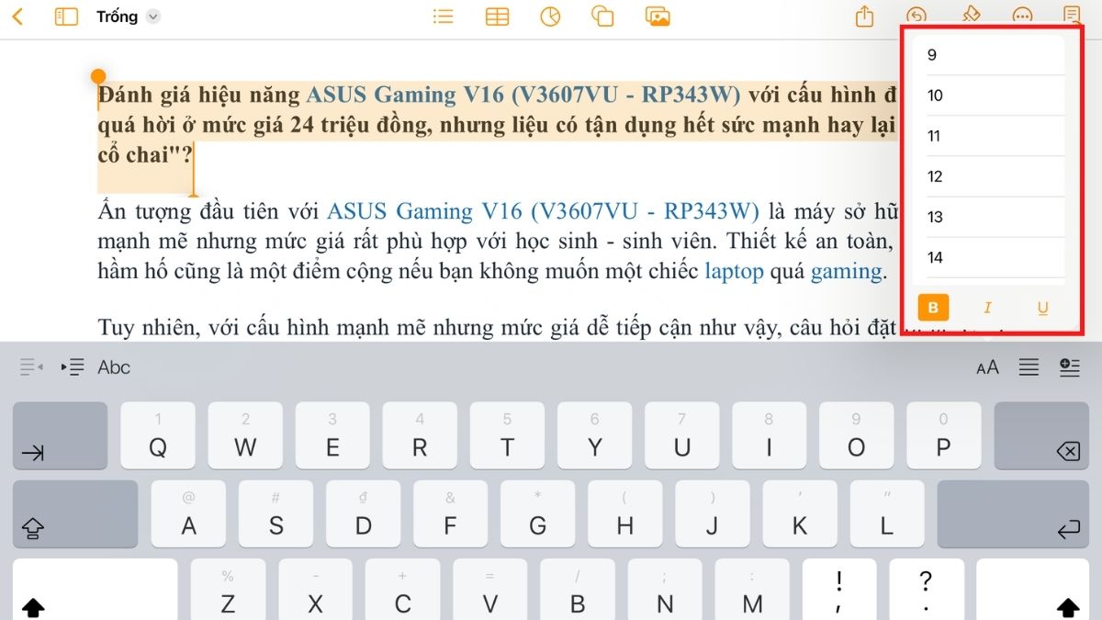Open the gaming hyperlink

846,272
